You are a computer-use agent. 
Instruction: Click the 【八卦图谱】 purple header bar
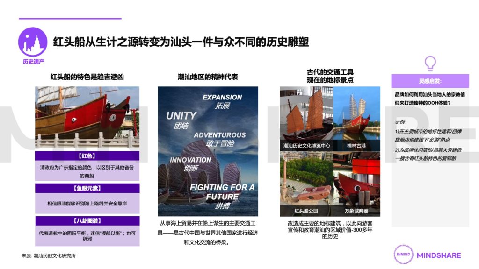tap(87, 221)
